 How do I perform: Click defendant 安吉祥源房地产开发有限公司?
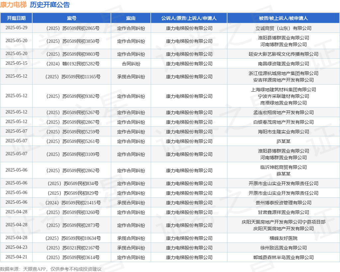284,80
